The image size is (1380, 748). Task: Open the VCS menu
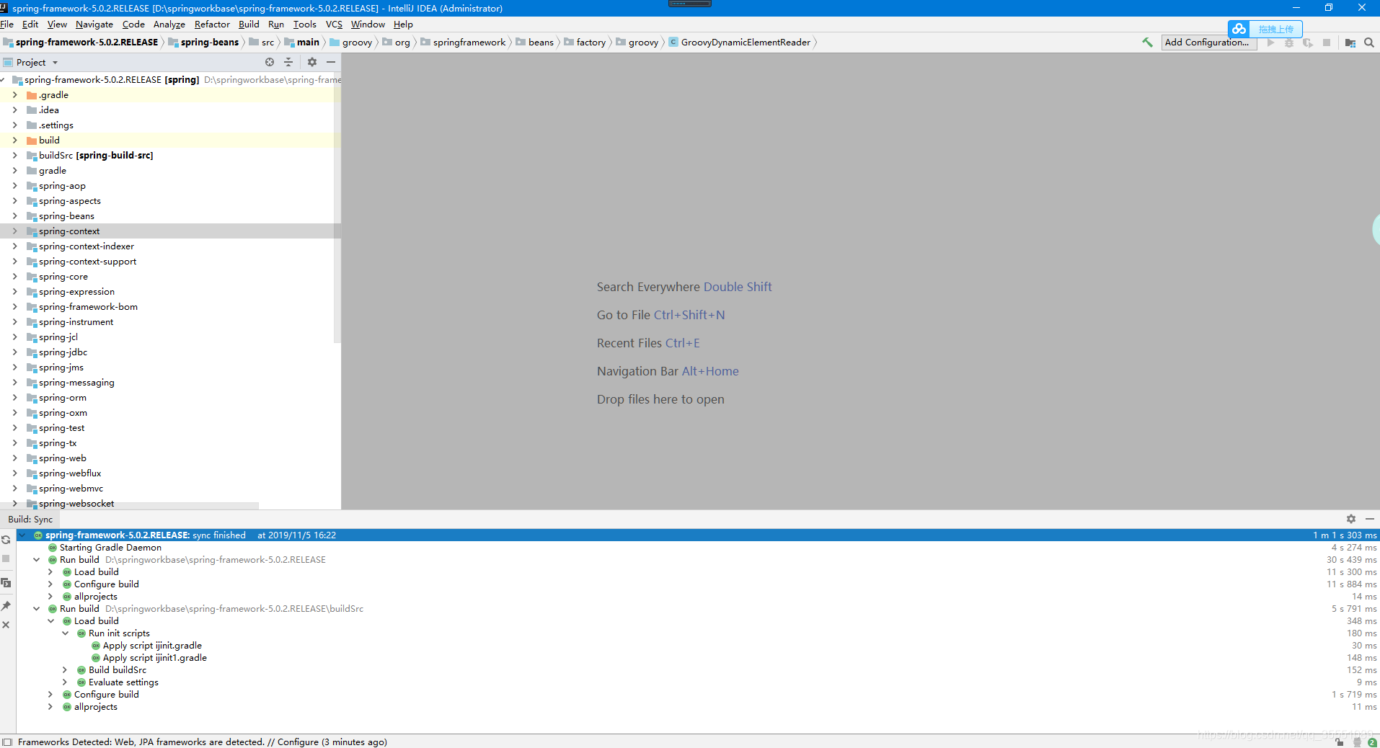[x=334, y=25]
